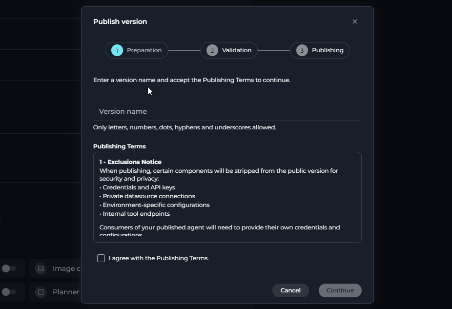This screenshot has height=309, width=452.
Task: Click the Publishing Terms text area
Action: click(x=226, y=197)
